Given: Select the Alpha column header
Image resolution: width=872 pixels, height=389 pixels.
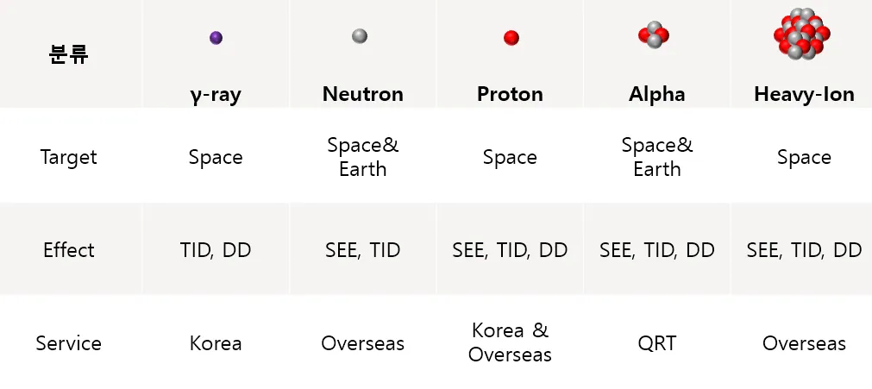Looking at the screenshot, I should click(656, 94).
